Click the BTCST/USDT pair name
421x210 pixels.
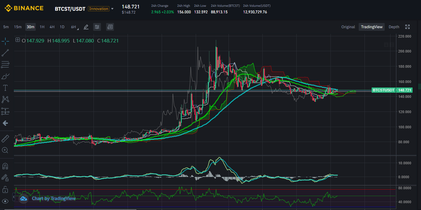point(70,9)
